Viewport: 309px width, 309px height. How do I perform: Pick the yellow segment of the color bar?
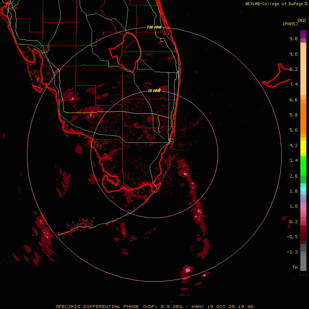[303, 147]
